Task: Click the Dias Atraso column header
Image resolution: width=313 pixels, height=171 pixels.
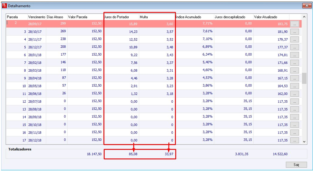Action: coord(57,17)
